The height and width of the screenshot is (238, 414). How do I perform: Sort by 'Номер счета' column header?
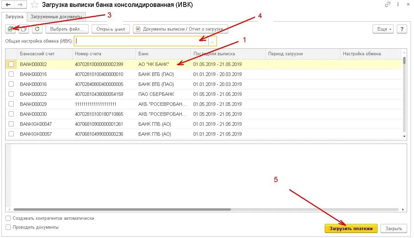(x=104, y=54)
